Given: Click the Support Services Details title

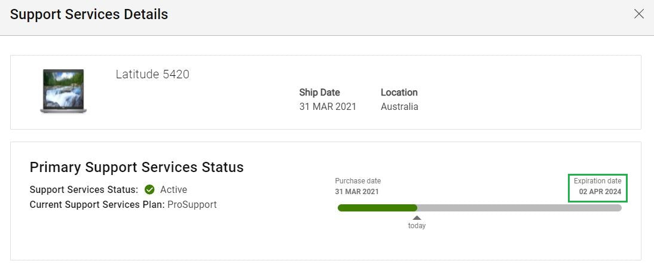Looking at the screenshot, I should (x=89, y=14).
